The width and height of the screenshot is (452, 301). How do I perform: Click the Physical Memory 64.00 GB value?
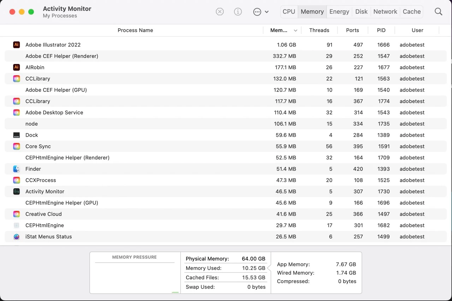254,259
